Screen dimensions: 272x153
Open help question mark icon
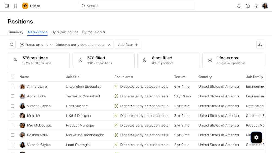[247, 6]
